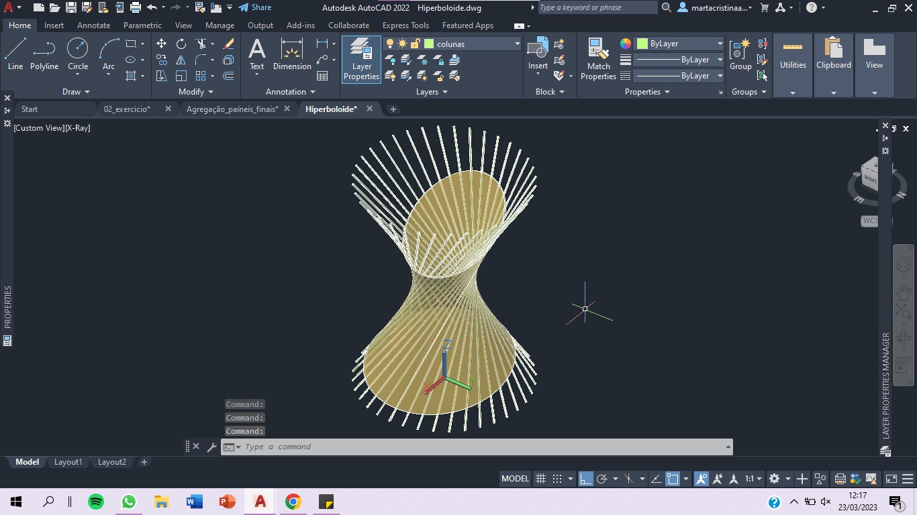Toggle Ortho mode in status bar
This screenshot has height=515, width=917.
pyautogui.click(x=586, y=479)
